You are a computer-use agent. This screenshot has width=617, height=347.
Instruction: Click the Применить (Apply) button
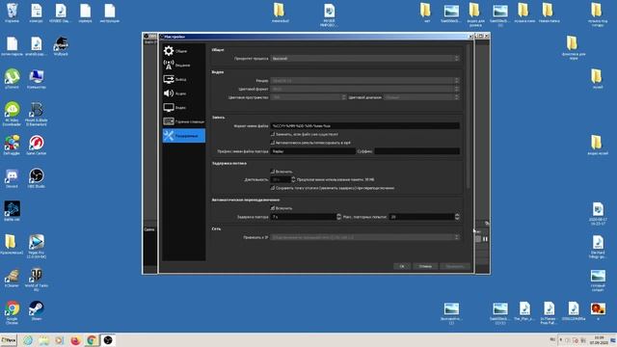pos(455,266)
